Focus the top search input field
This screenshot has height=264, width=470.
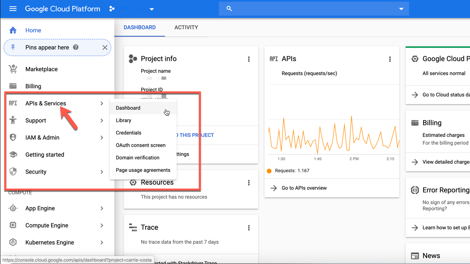pos(314,9)
